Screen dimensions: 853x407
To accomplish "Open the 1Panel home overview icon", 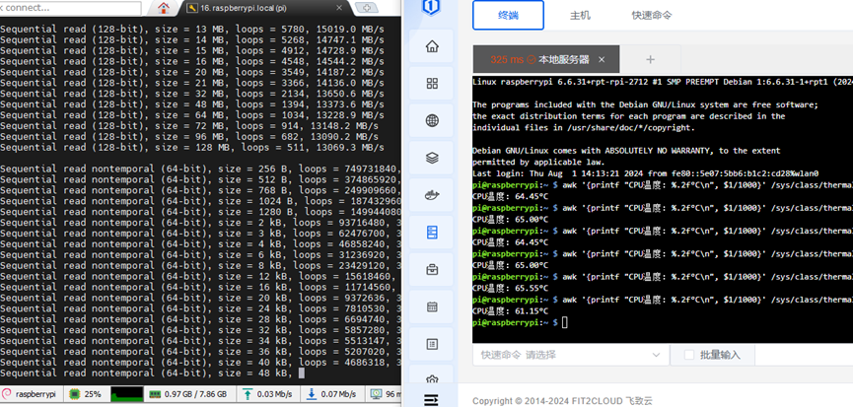I will click(432, 46).
